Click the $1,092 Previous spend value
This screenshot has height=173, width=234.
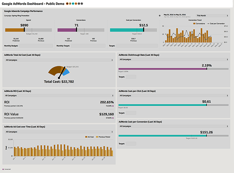coord(41,38)
